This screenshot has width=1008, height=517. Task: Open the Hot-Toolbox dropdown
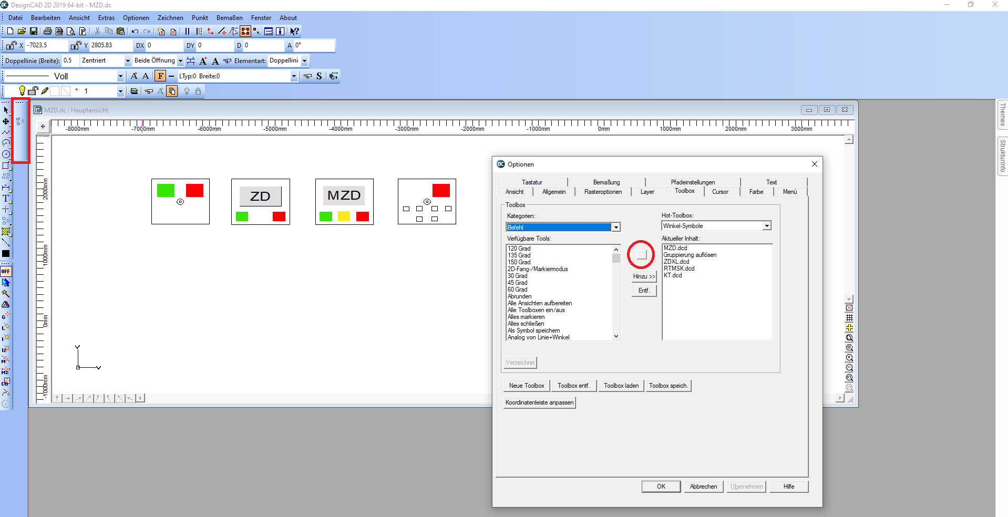tap(767, 226)
